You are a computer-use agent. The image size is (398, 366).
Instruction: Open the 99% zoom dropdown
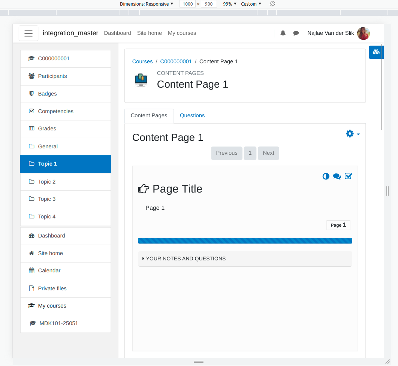point(230,4)
